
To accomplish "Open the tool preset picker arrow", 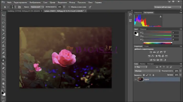I will [x=8, y=7].
